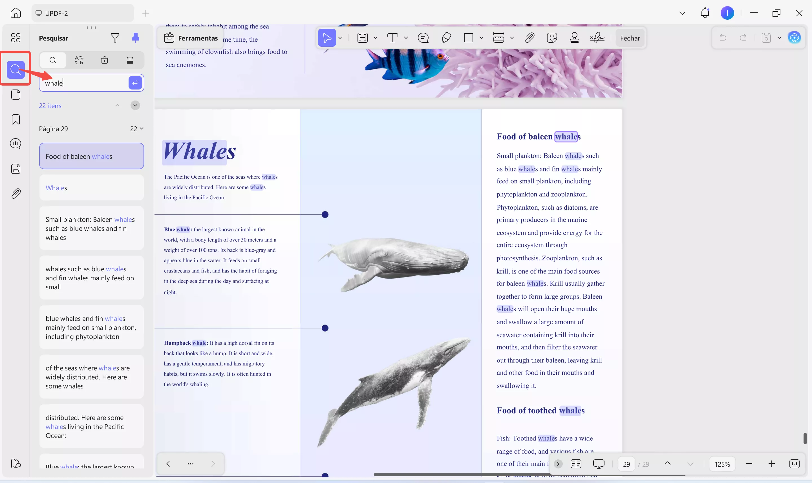The image size is (812, 483).
Task: Select the UPDF-2 document tab
Action: pyautogui.click(x=83, y=13)
